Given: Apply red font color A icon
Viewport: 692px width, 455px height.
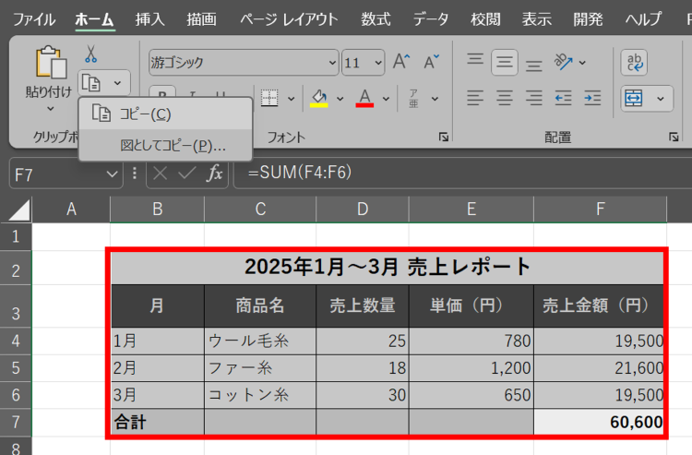Looking at the screenshot, I should tap(364, 98).
